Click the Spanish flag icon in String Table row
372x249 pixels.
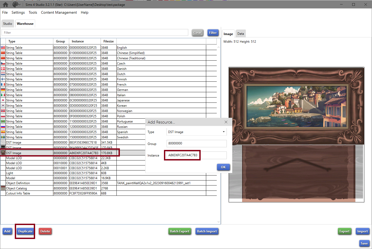pyautogui.click(x=3, y=132)
